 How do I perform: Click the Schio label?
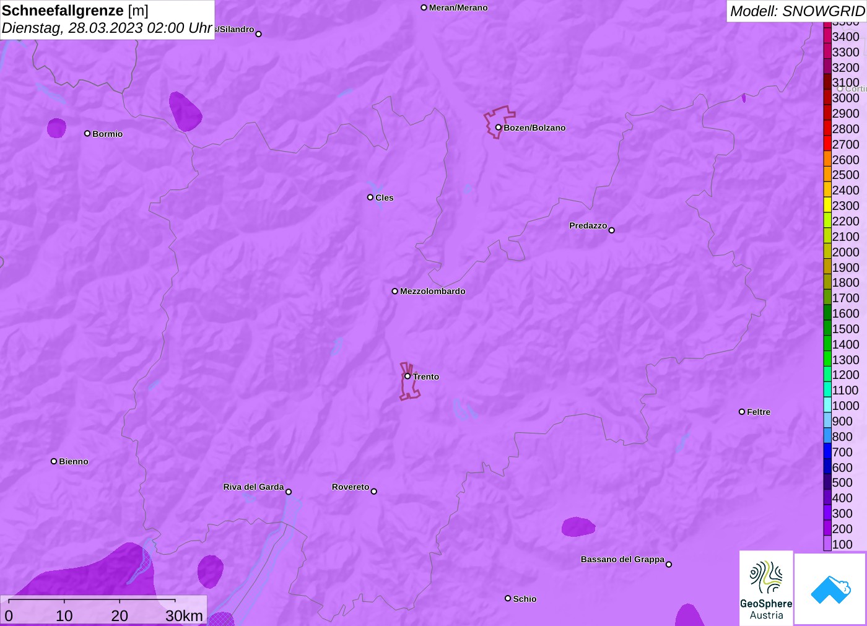click(x=525, y=599)
